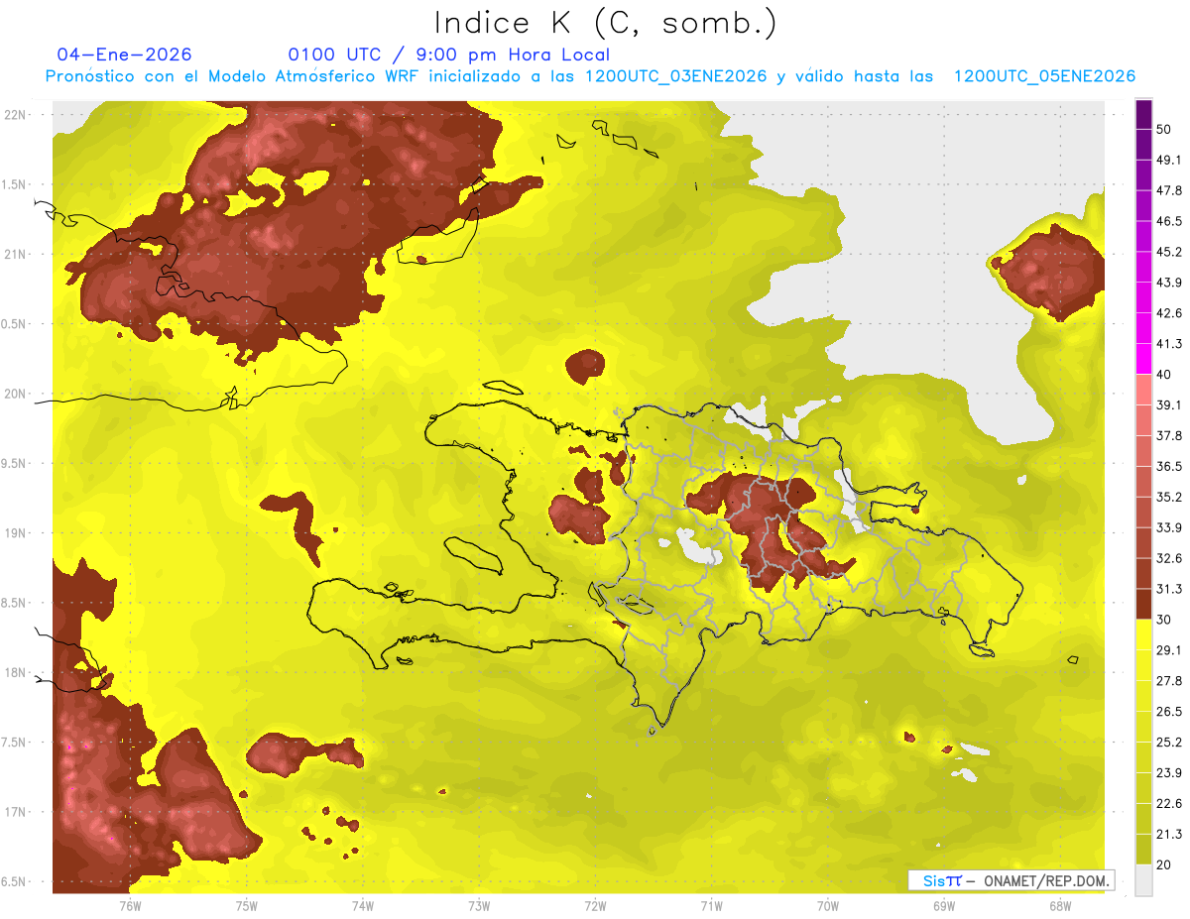
Task: Click the "25.2" legend value
Action: (x=1170, y=743)
